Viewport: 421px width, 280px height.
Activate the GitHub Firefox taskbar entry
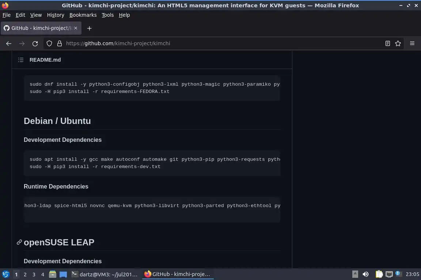(x=178, y=274)
